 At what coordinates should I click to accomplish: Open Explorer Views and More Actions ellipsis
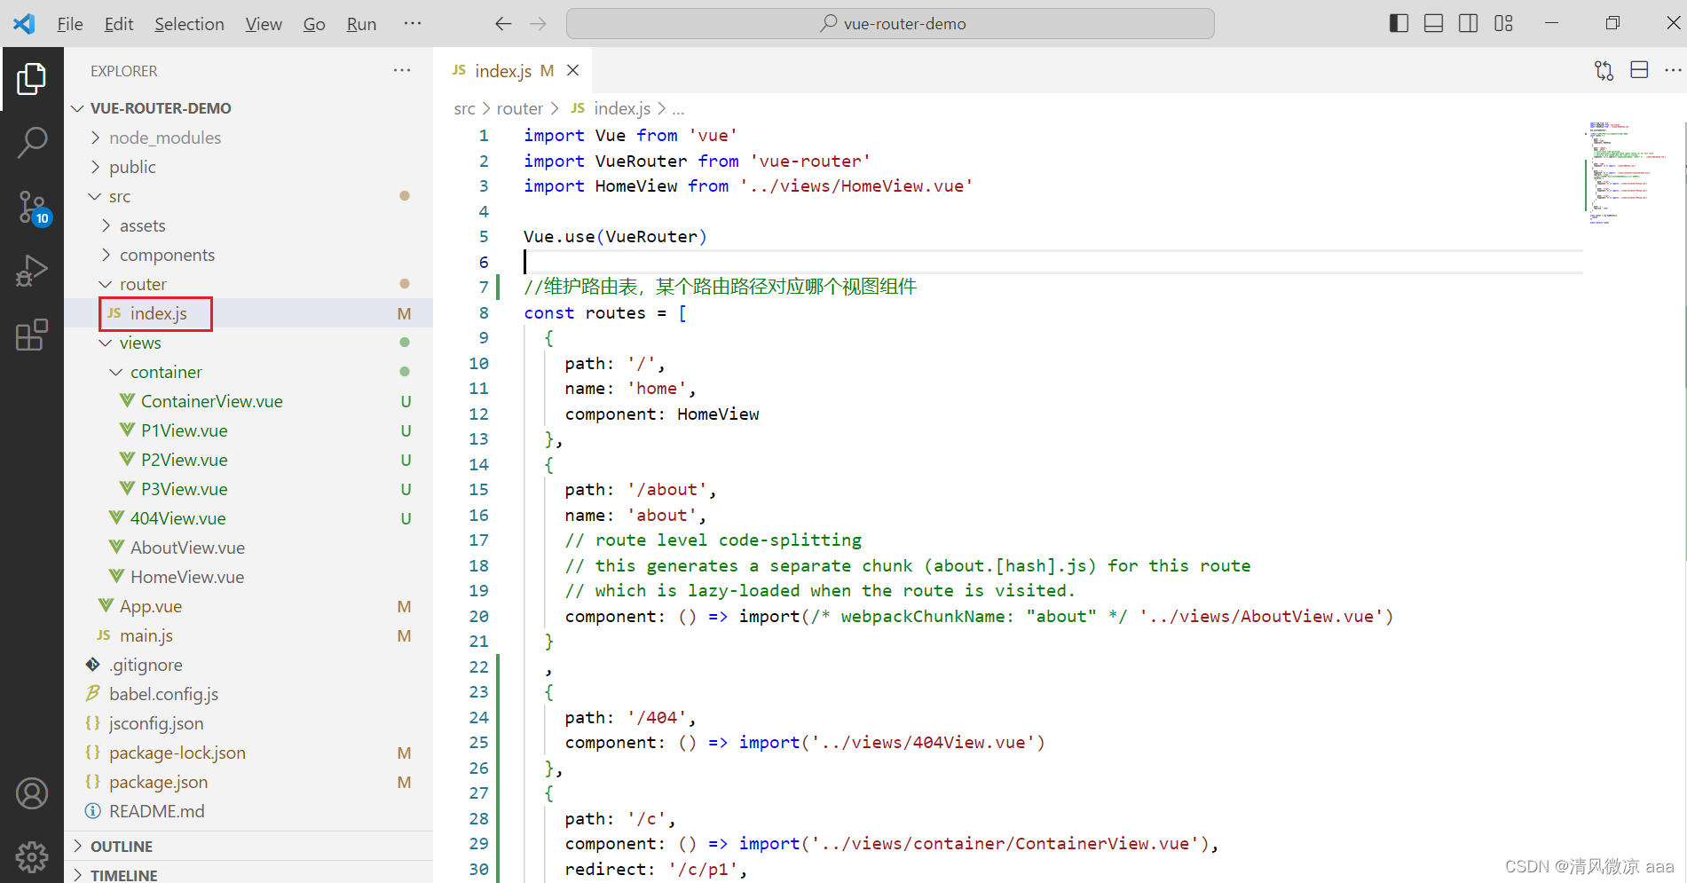point(402,70)
